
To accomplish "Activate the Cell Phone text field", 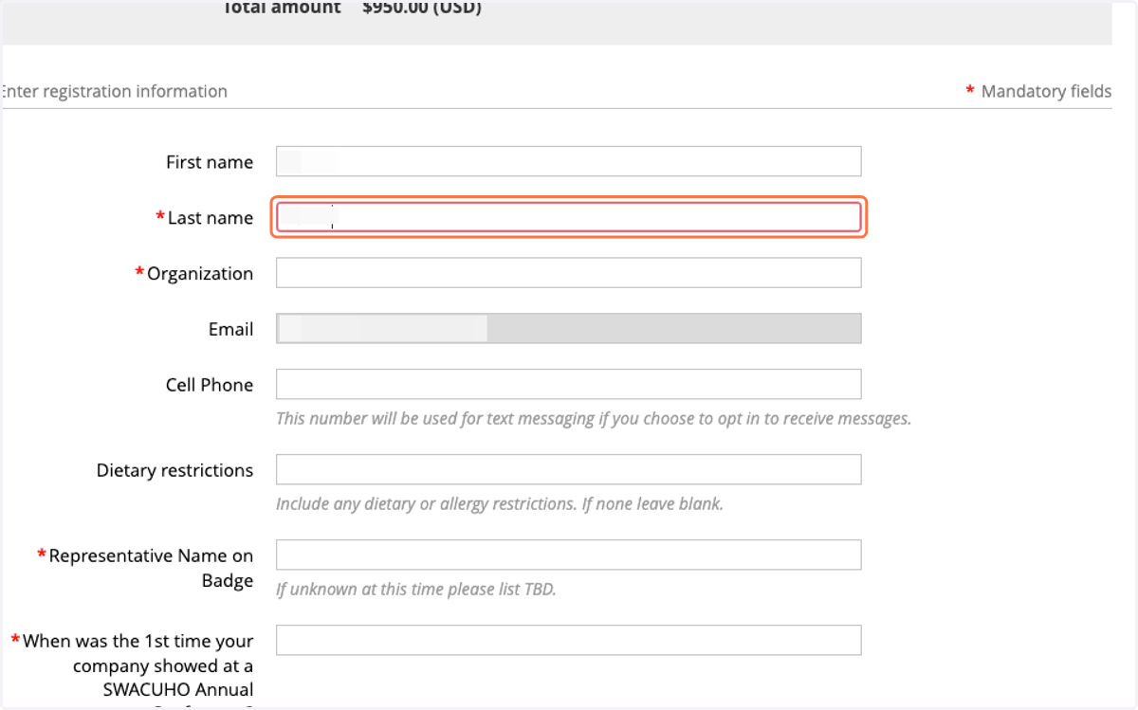I will click(568, 384).
